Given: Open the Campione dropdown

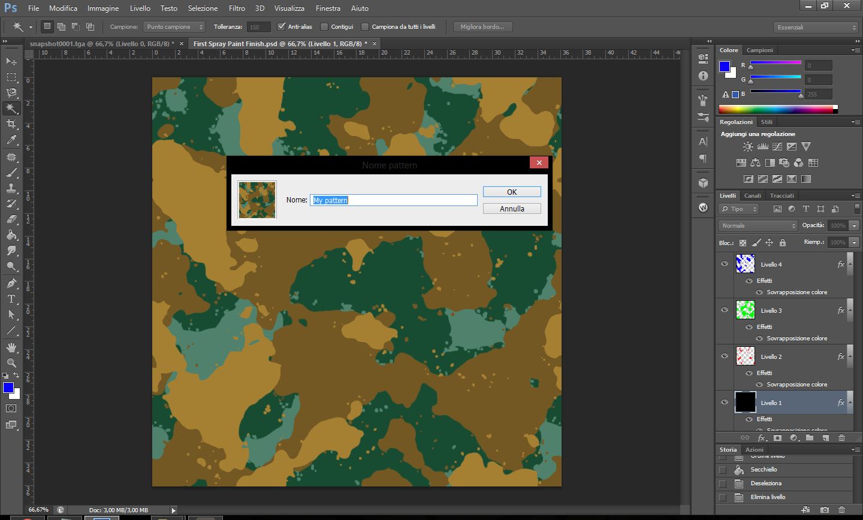Looking at the screenshot, I should point(174,27).
